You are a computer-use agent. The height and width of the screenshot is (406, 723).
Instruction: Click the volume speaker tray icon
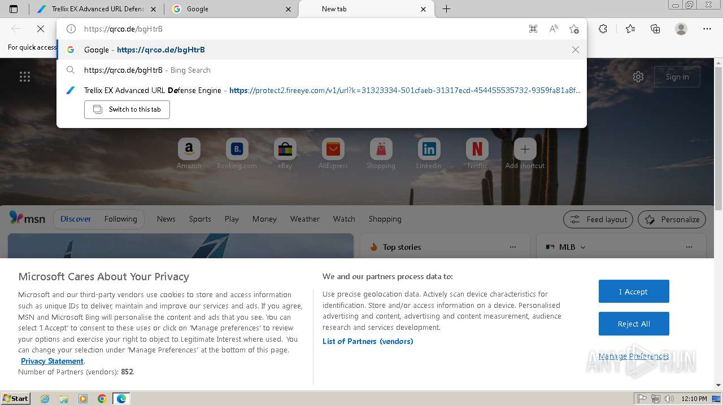pos(669,399)
